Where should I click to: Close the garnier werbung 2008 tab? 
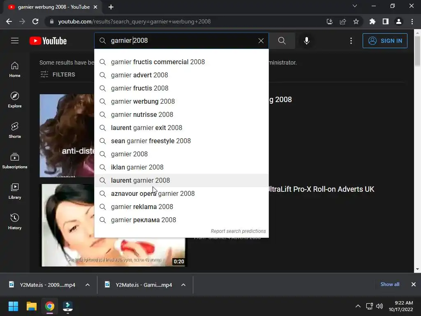click(x=95, y=7)
